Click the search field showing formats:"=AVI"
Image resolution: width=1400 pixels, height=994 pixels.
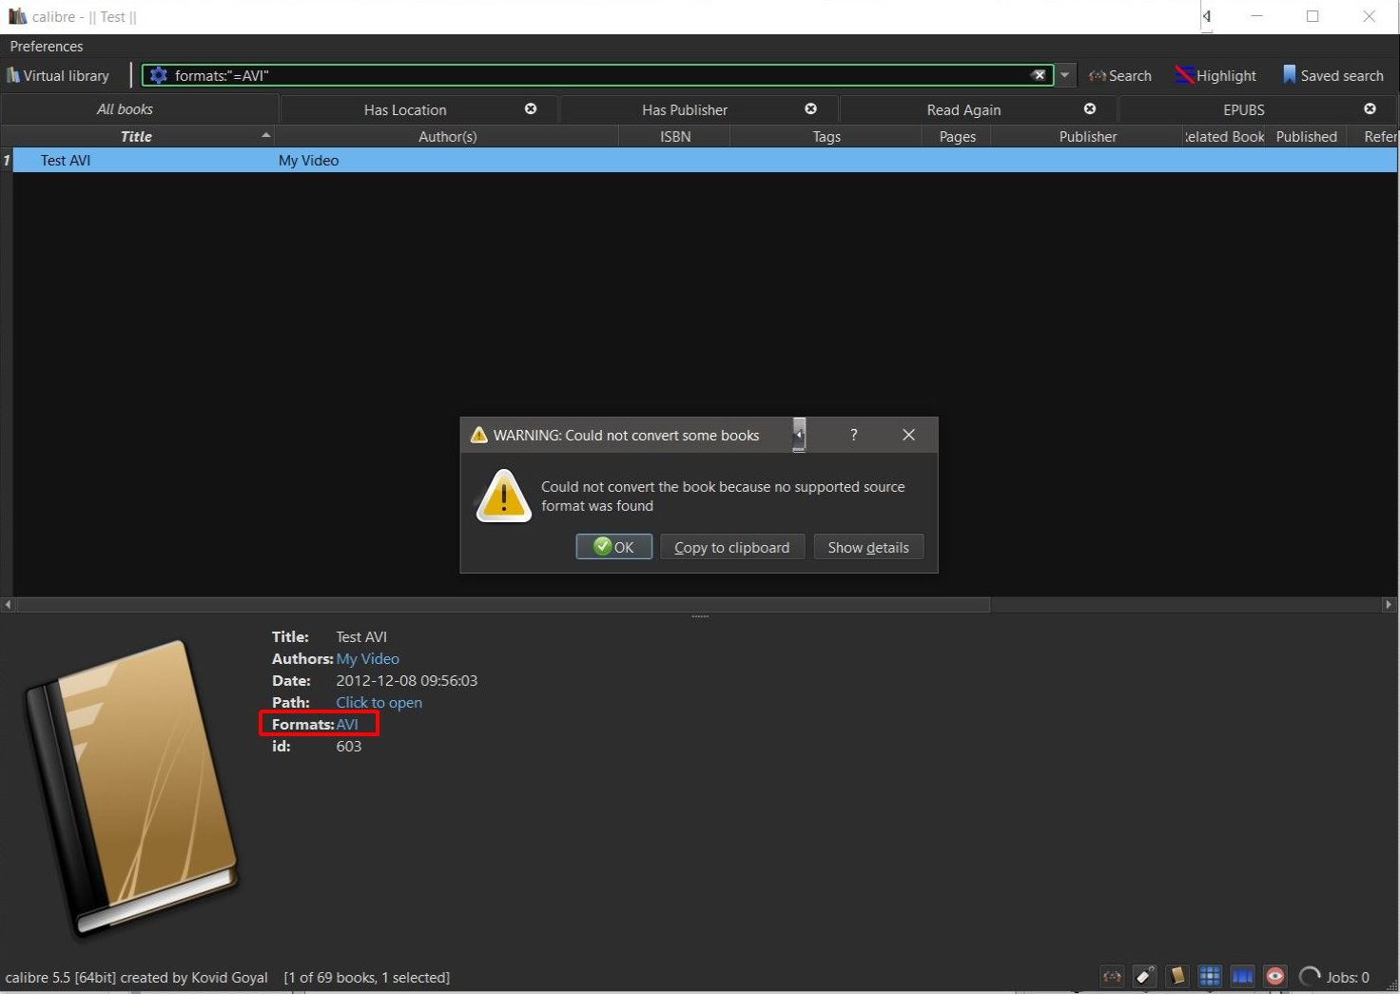coord(597,75)
